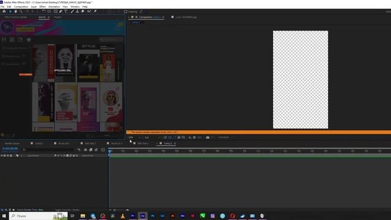This screenshot has width=391, height=220.
Task: Enable the Snapping checkbox
Action: coord(126,12)
